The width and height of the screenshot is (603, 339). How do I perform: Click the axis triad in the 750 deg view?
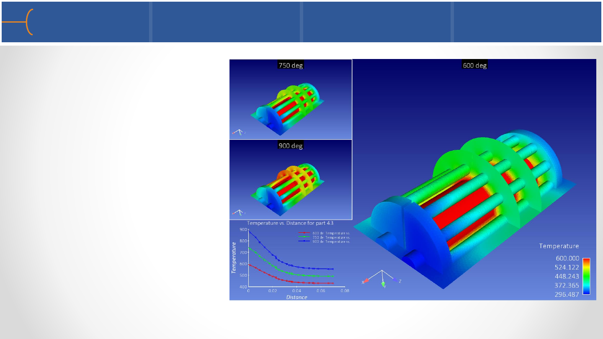[x=239, y=132]
